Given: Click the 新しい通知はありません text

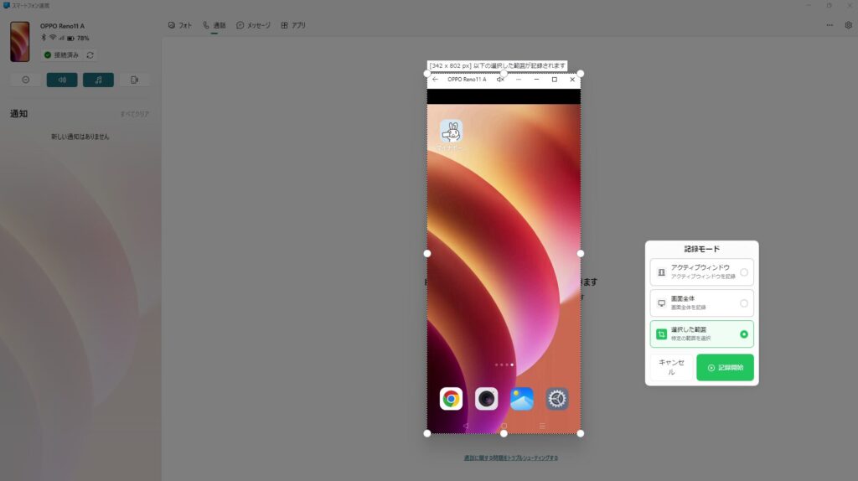Looking at the screenshot, I should (80, 137).
